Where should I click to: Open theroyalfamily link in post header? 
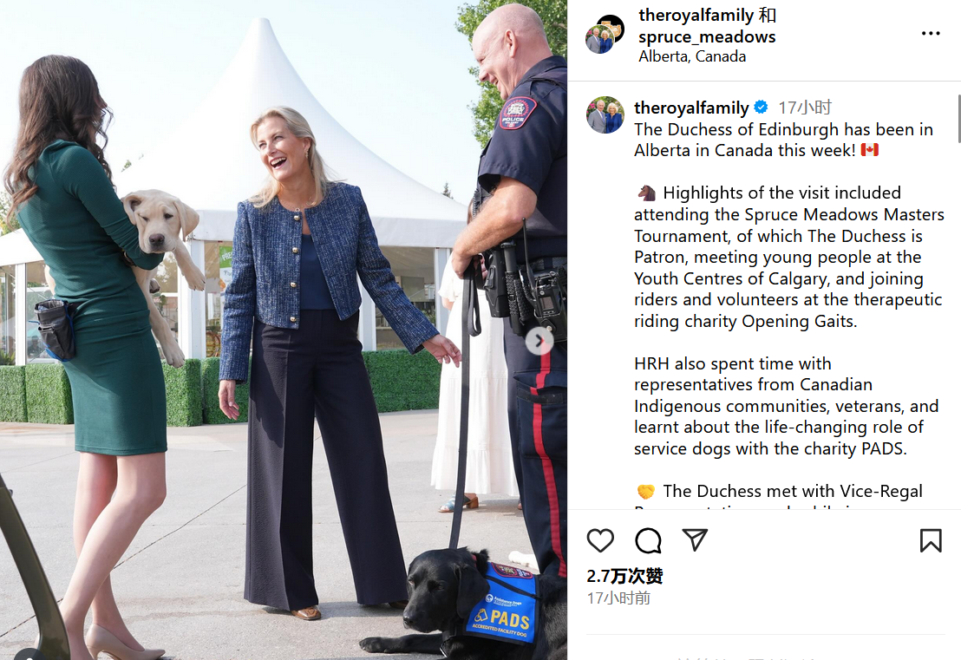coord(688,16)
